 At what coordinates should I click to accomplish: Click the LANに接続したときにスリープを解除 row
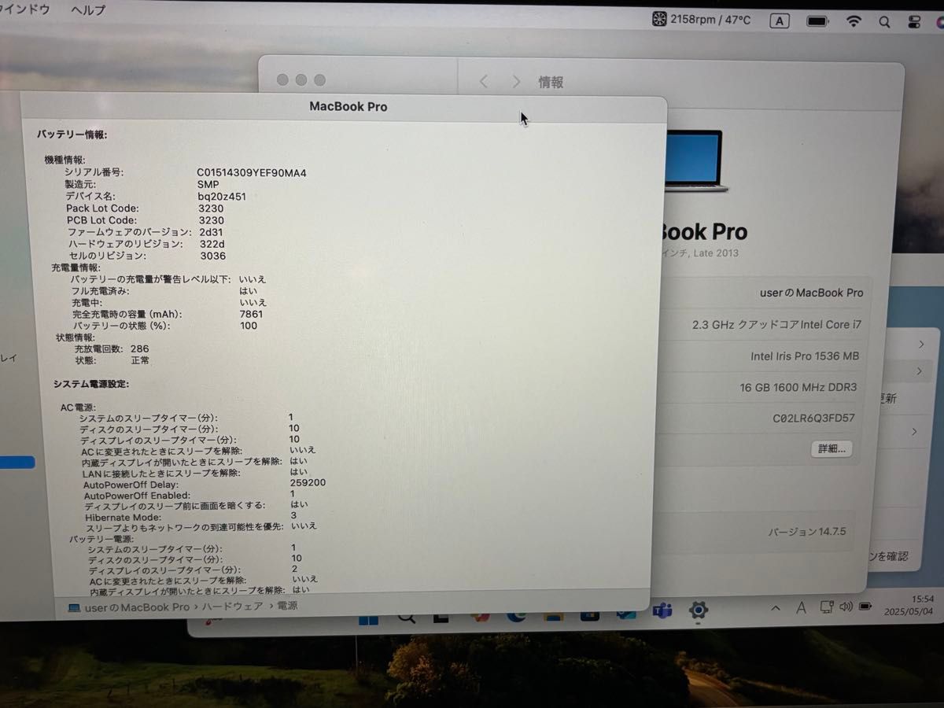pos(196,473)
